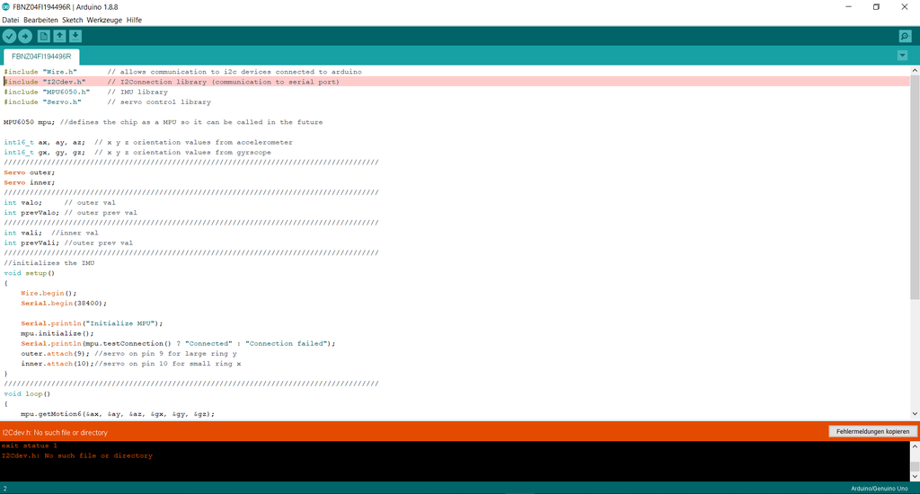Click the line number indicator in status bar

(x=4, y=488)
